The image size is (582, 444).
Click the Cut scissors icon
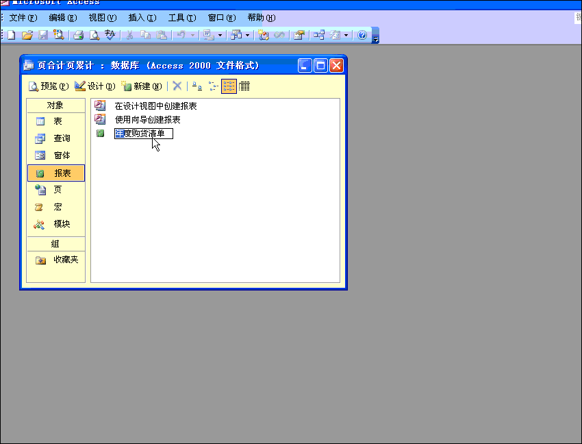(129, 36)
